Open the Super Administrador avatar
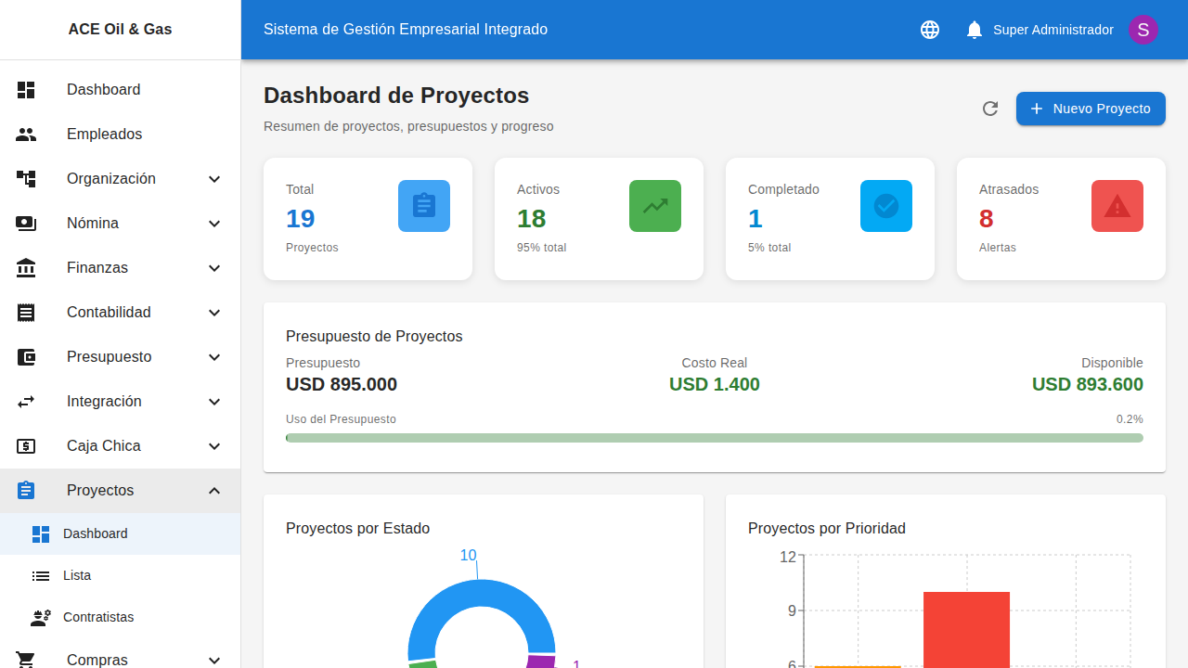Viewport: 1188px width, 668px height. 1143,30
